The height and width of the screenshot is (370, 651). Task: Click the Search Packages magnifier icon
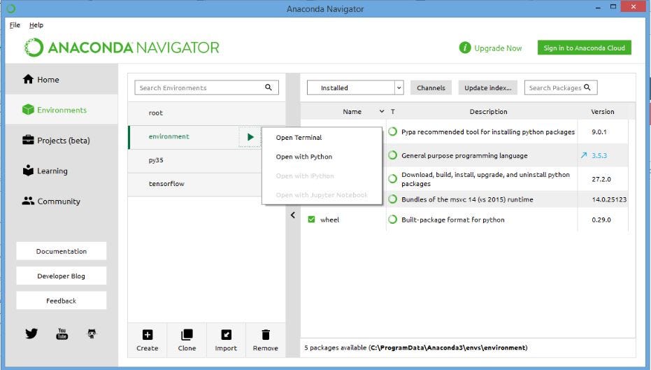coord(587,87)
